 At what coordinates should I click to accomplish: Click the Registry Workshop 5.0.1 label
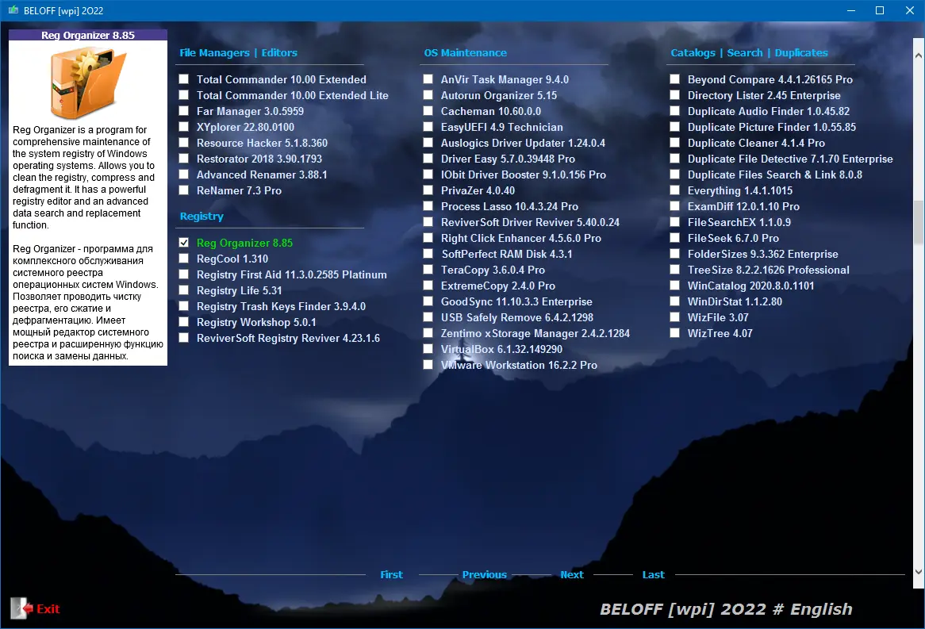pos(256,322)
